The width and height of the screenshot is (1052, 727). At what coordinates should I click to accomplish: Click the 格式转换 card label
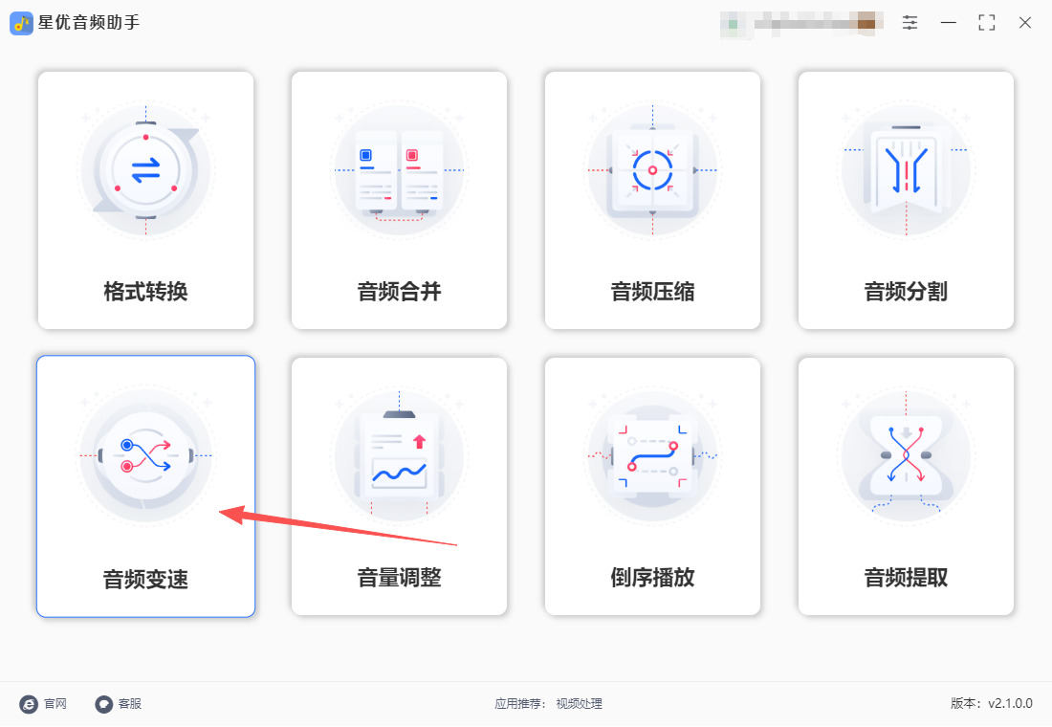tap(145, 292)
